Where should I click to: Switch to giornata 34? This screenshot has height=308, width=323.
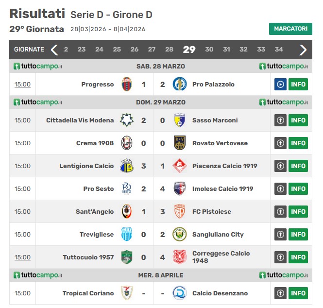(x=279, y=50)
